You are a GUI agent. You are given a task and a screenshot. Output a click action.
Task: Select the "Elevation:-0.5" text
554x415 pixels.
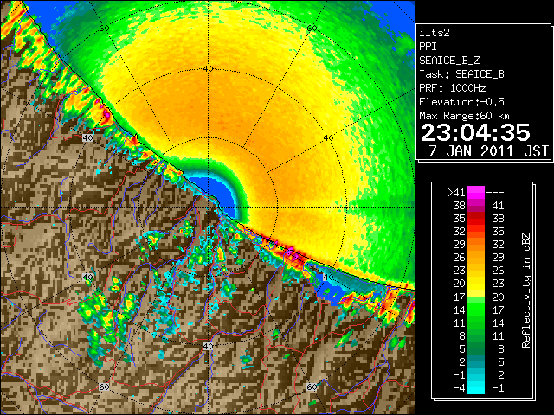click(x=461, y=102)
